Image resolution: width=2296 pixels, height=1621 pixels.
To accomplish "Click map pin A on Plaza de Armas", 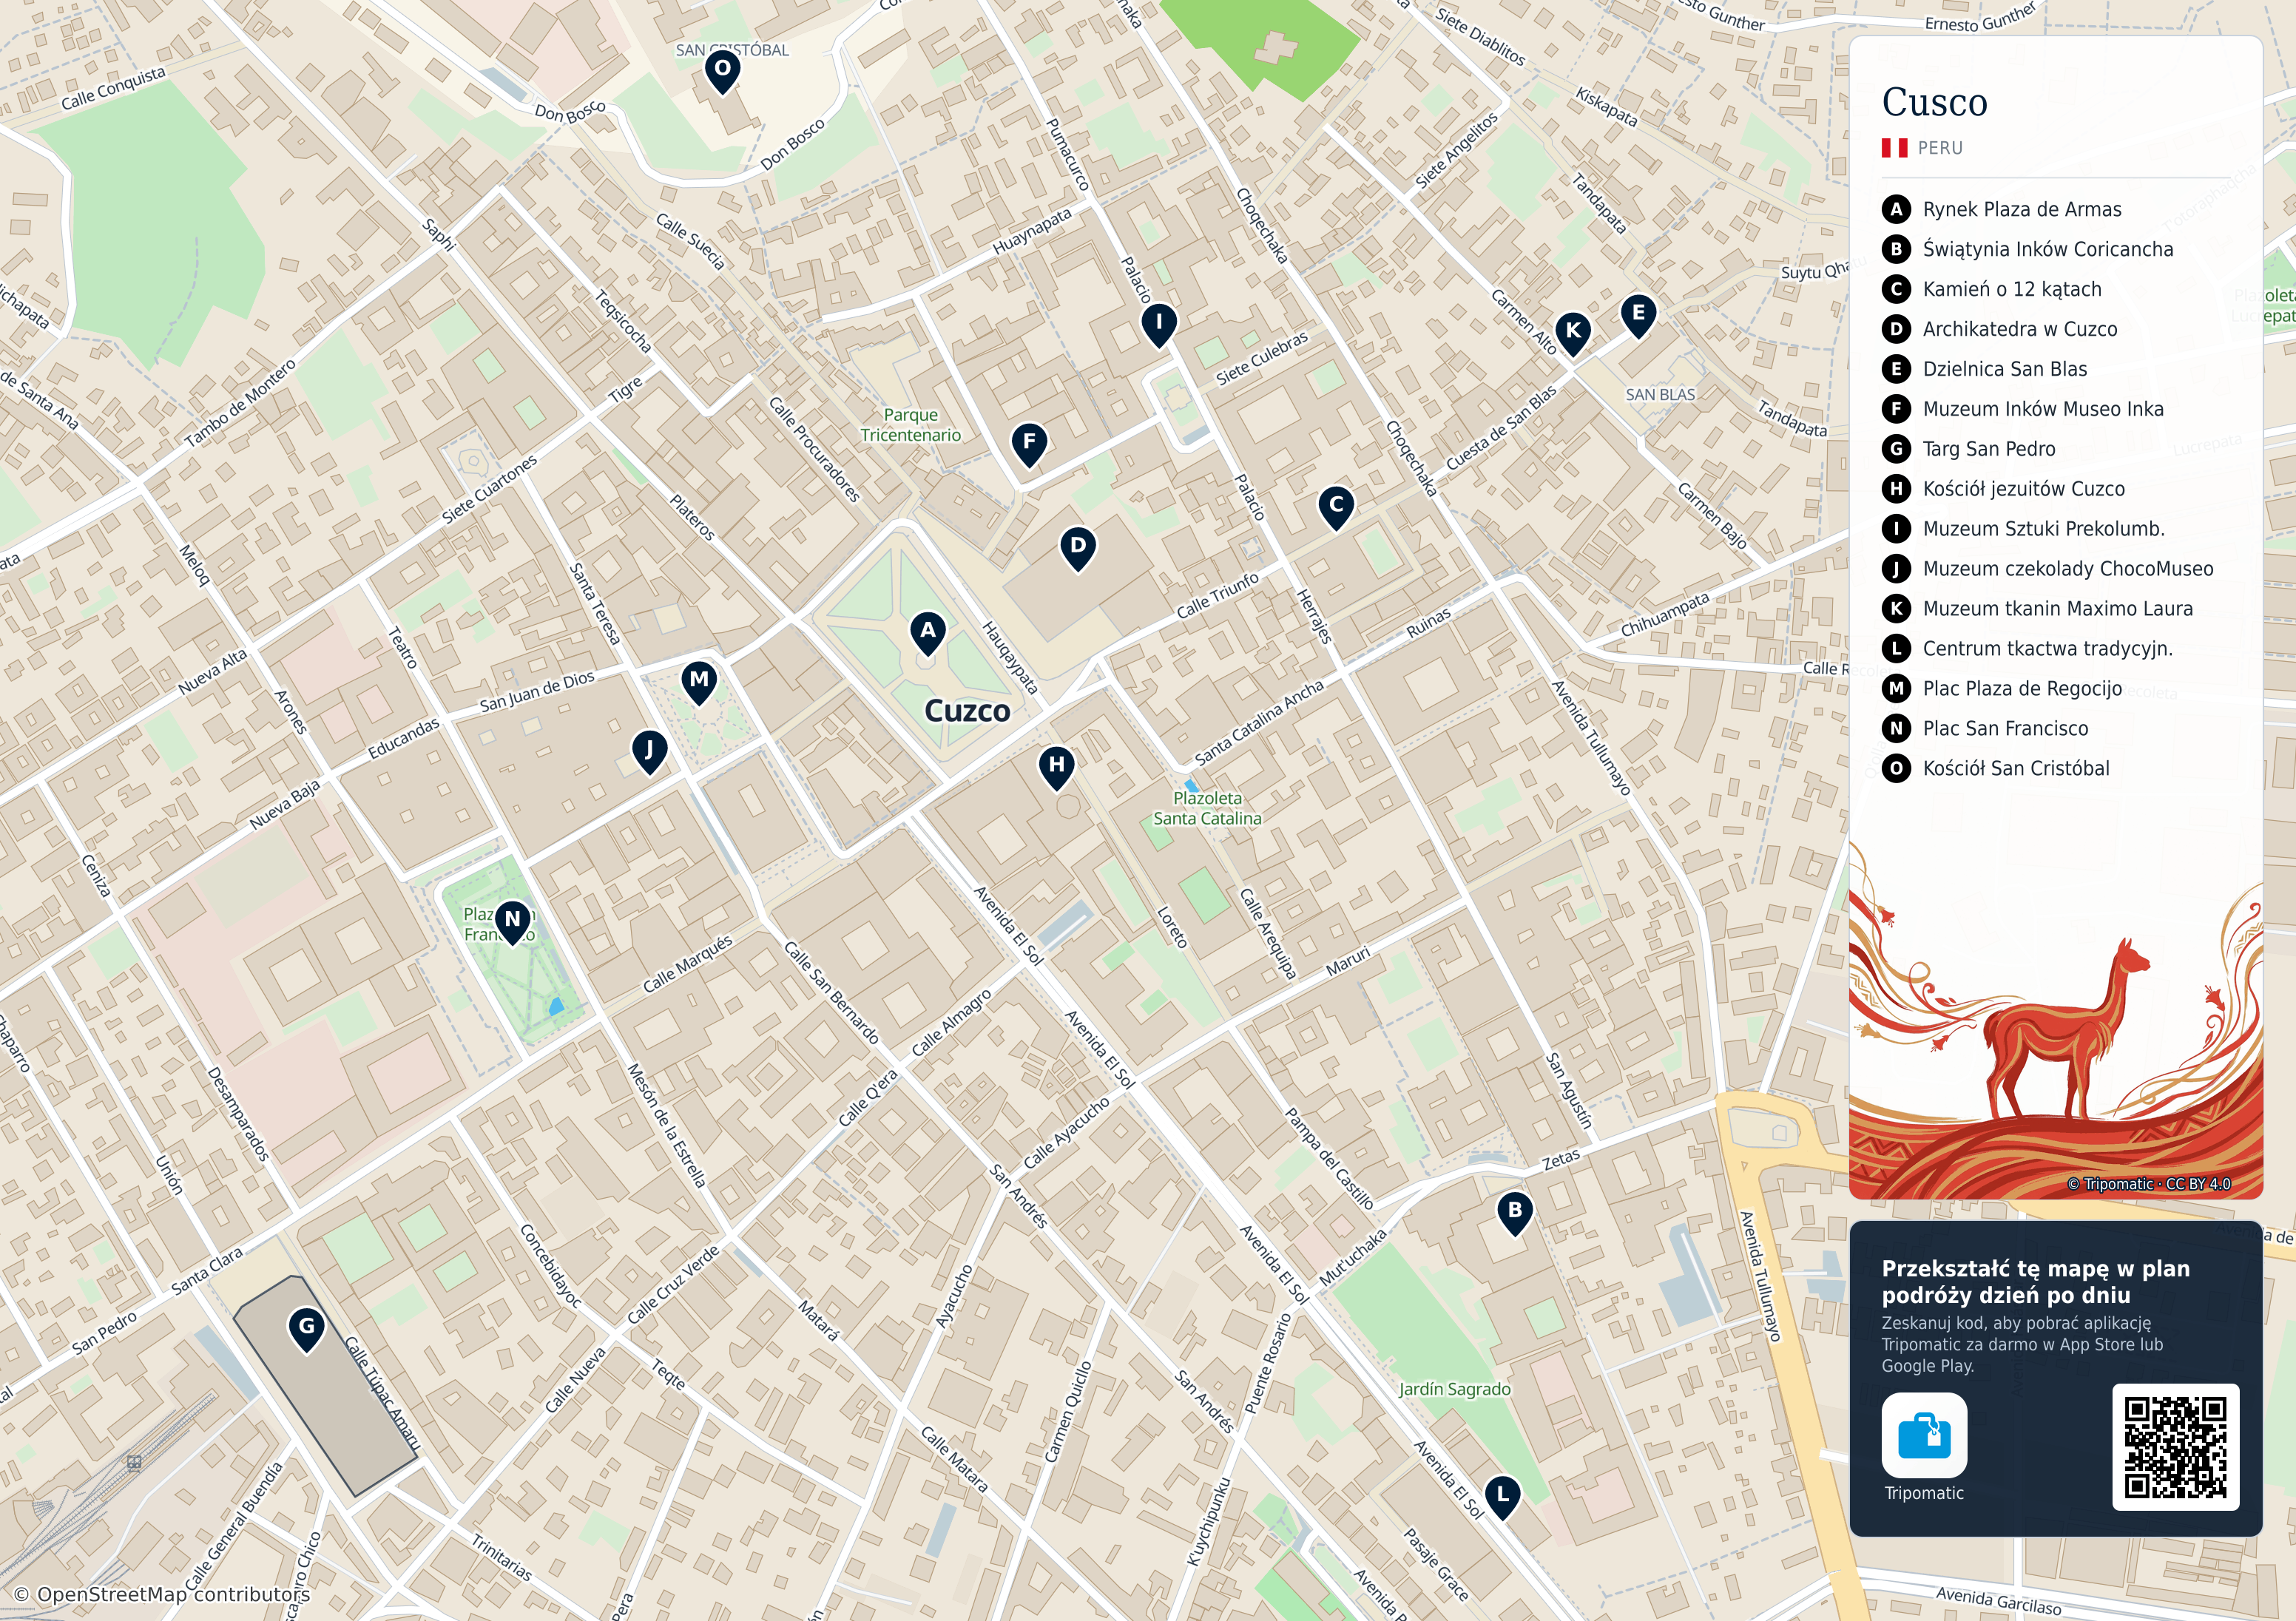I will pyautogui.click(x=928, y=633).
